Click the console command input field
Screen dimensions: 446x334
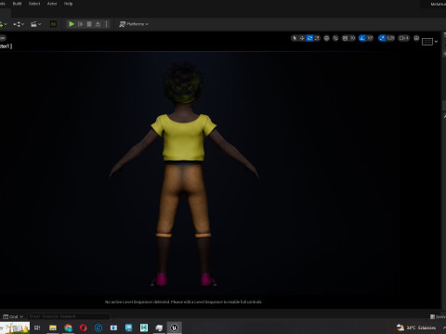[x=68, y=316]
